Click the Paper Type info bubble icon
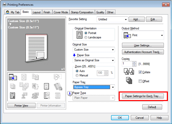This screenshot has height=124, width=172. [69, 94]
